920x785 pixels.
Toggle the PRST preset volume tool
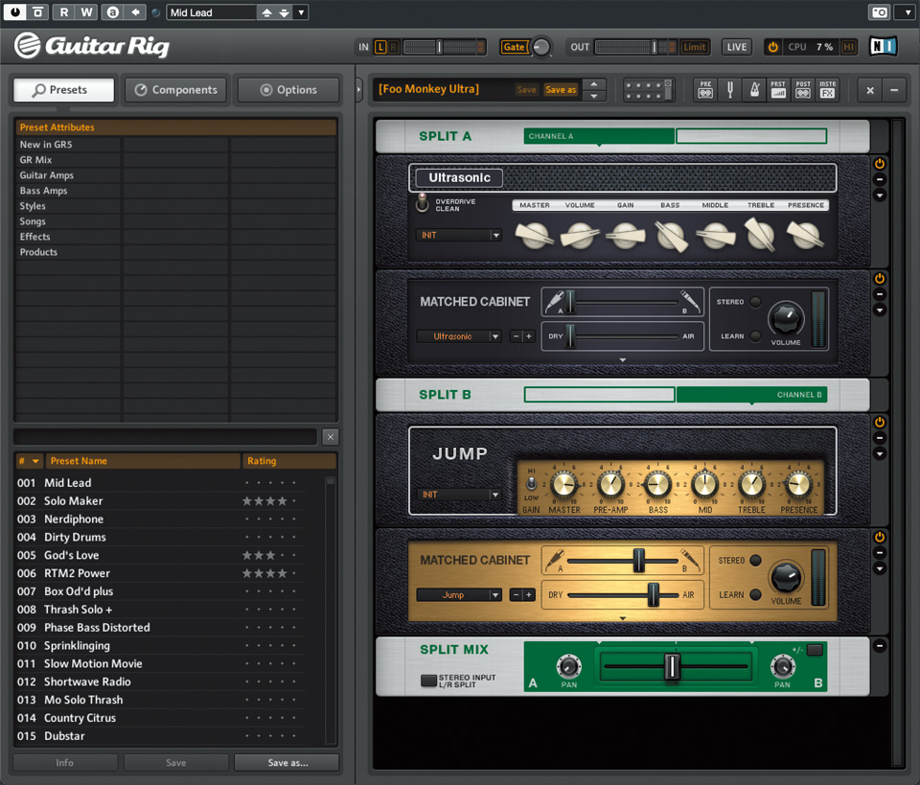[778, 90]
